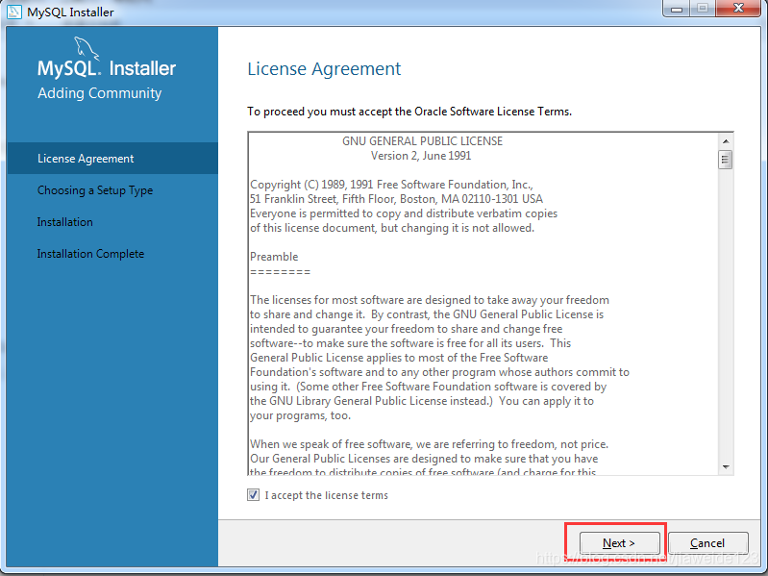Select Installation step in sidebar
Screen dimensions: 768x576
(65, 222)
